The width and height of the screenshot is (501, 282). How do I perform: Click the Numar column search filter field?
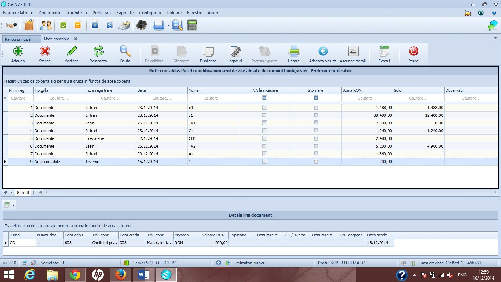click(213, 98)
